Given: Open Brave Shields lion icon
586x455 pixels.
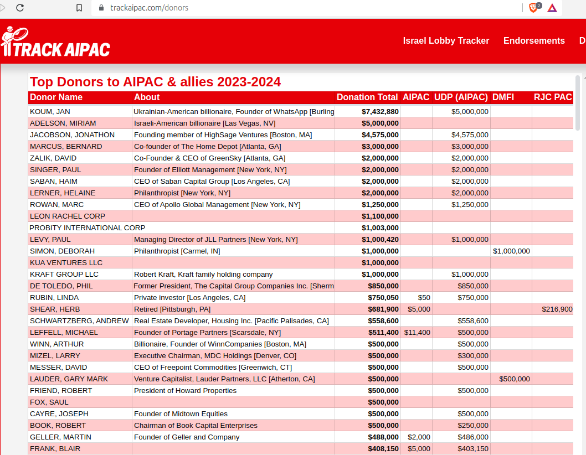Looking at the screenshot, I should (x=534, y=7).
